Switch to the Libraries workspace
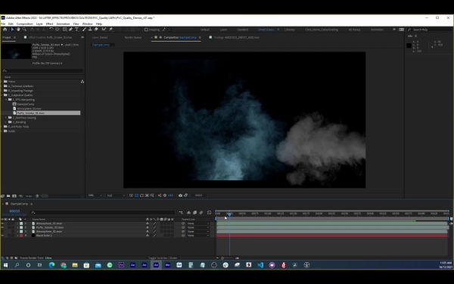This screenshot has height=284, width=454. (289, 30)
